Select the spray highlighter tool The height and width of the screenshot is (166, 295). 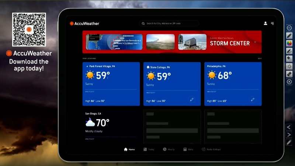[x=289, y=59]
